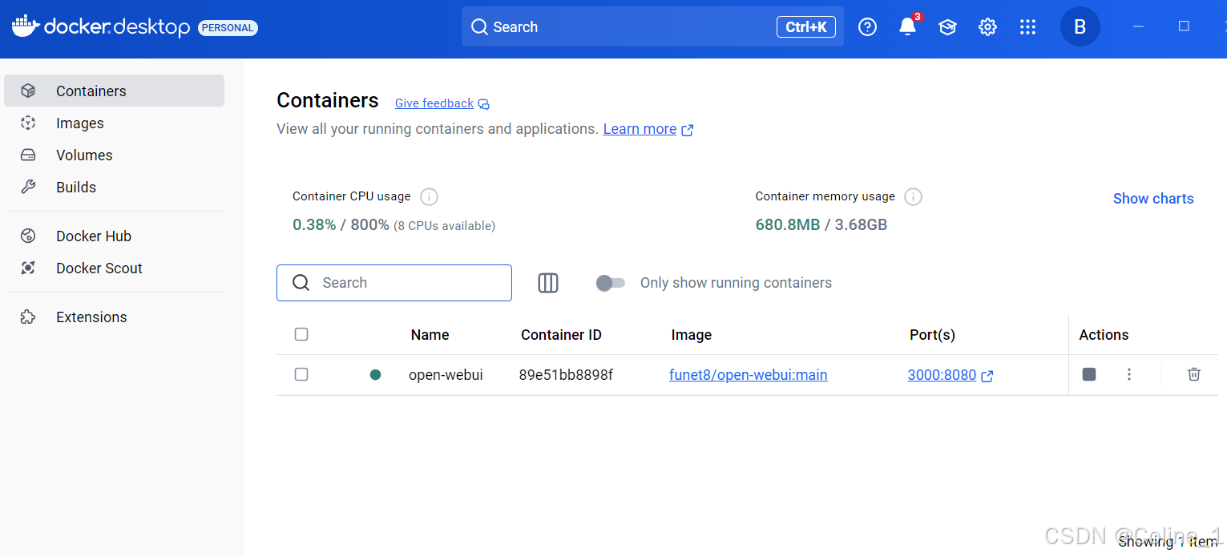Click the open-webui container name

click(x=446, y=374)
